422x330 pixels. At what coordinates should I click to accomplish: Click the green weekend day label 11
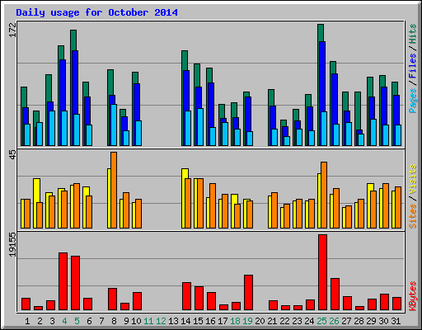click(148, 321)
